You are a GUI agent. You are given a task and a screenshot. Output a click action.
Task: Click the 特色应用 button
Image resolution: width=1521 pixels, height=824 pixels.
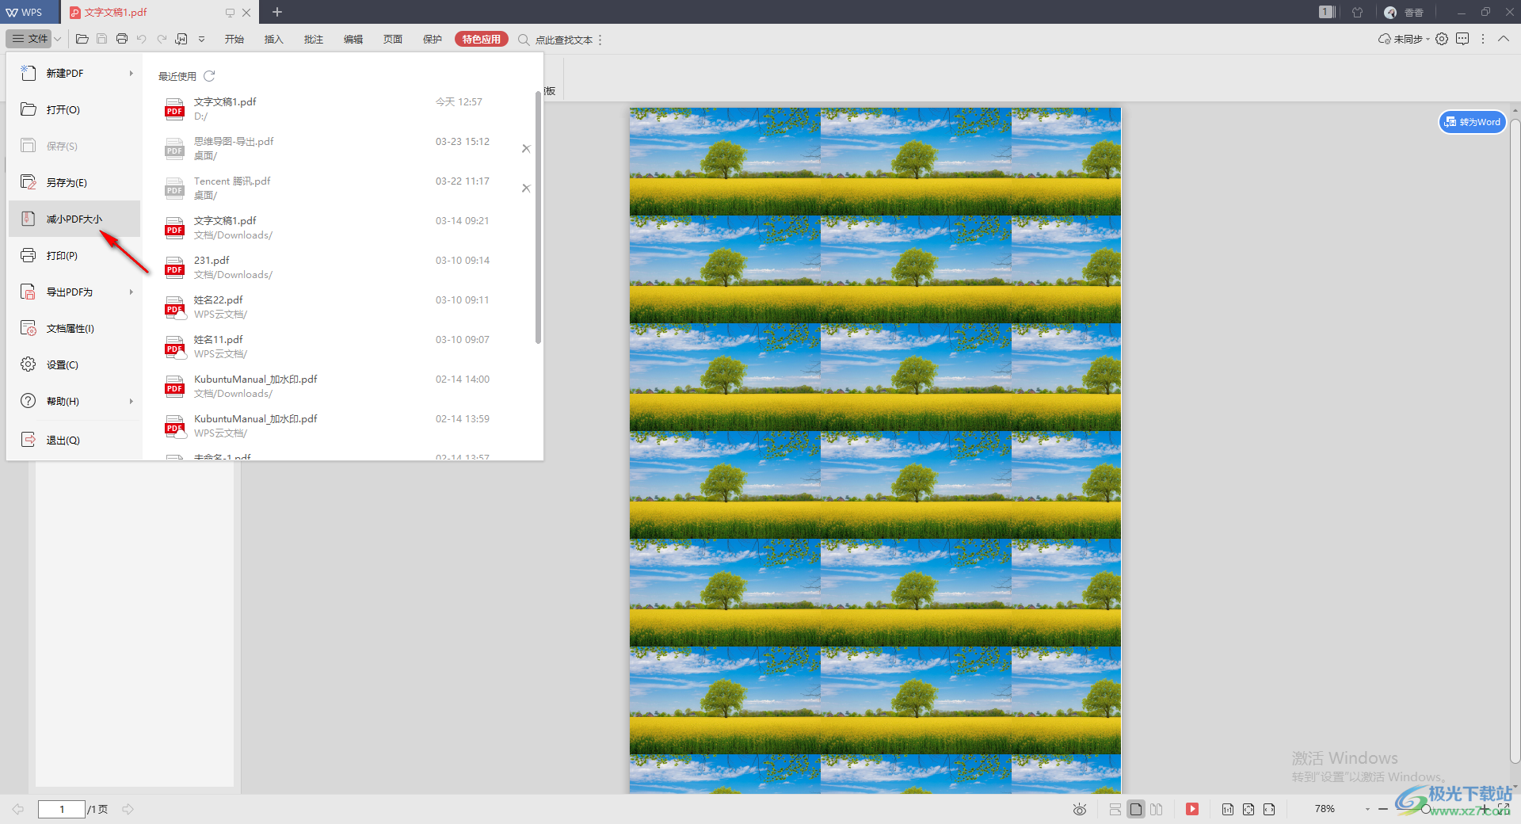(482, 39)
